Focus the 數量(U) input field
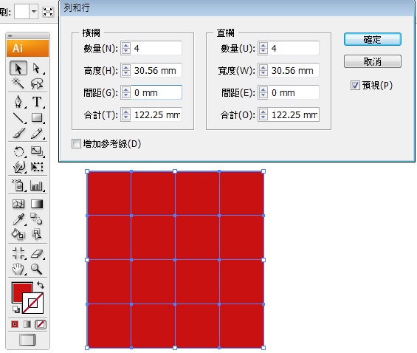This screenshot has height=353, width=417. [x=294, y=48]
